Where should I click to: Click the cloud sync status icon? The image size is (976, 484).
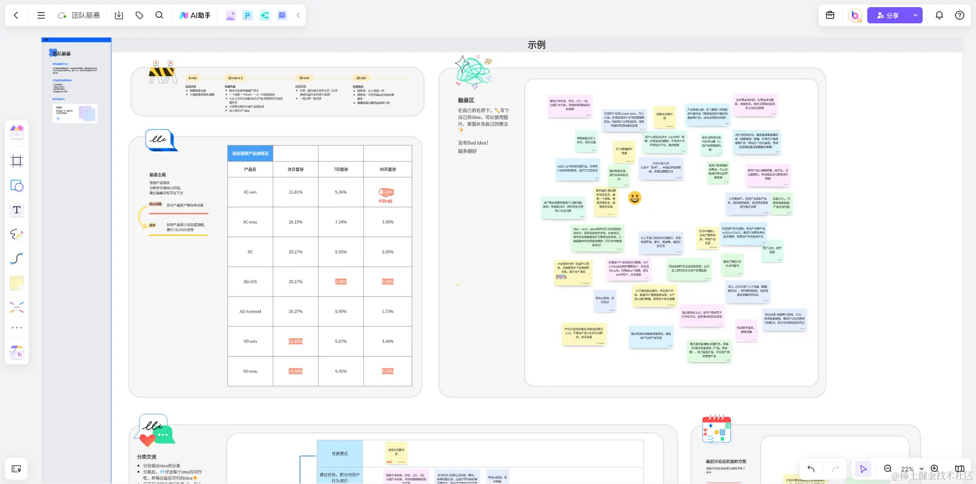point(62,15)
